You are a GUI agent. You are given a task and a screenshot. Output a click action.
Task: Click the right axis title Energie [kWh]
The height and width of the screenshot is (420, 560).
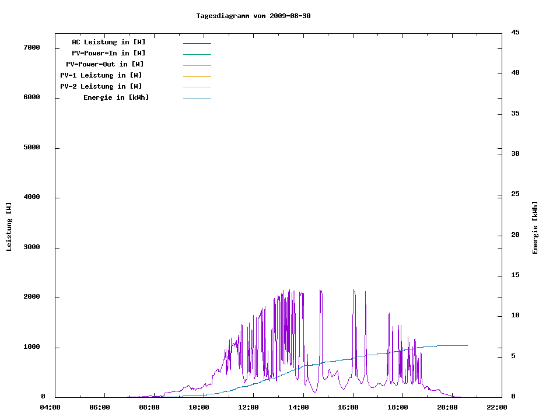click(535, 228)
